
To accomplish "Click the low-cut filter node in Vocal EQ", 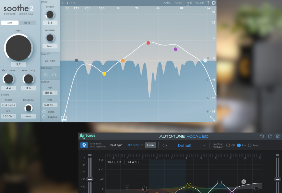I will pyautogui.click(x=144, y=189).
